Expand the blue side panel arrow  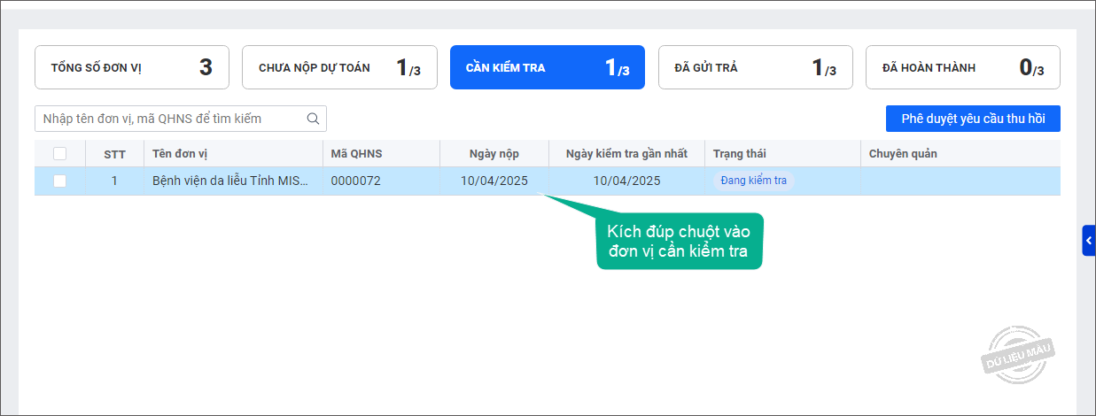(x=1089, y=241)
